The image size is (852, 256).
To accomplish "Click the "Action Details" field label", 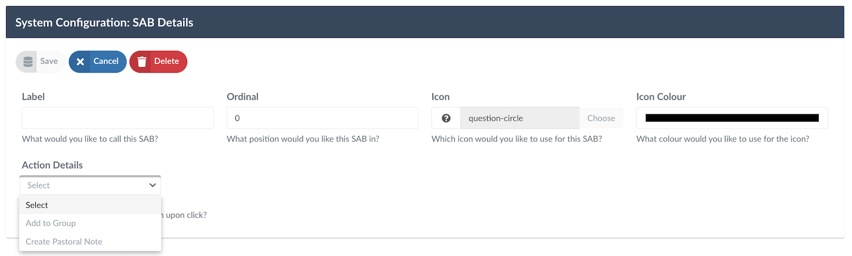I will 52,165.
